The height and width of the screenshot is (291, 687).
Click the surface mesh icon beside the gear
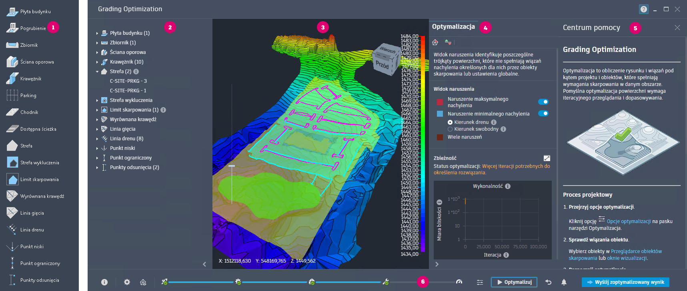coord(143,282)
